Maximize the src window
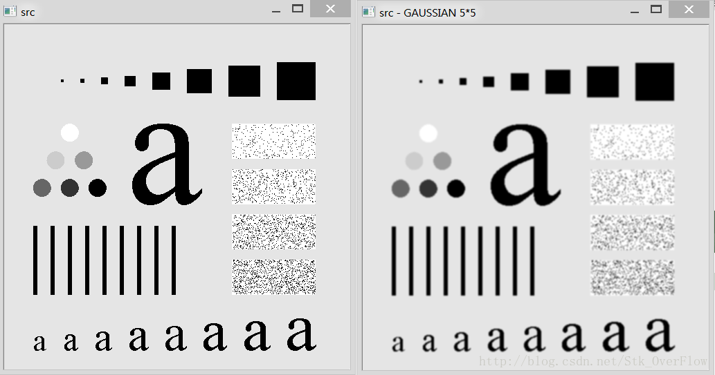The image size is (715, 375). click(298, 9)
